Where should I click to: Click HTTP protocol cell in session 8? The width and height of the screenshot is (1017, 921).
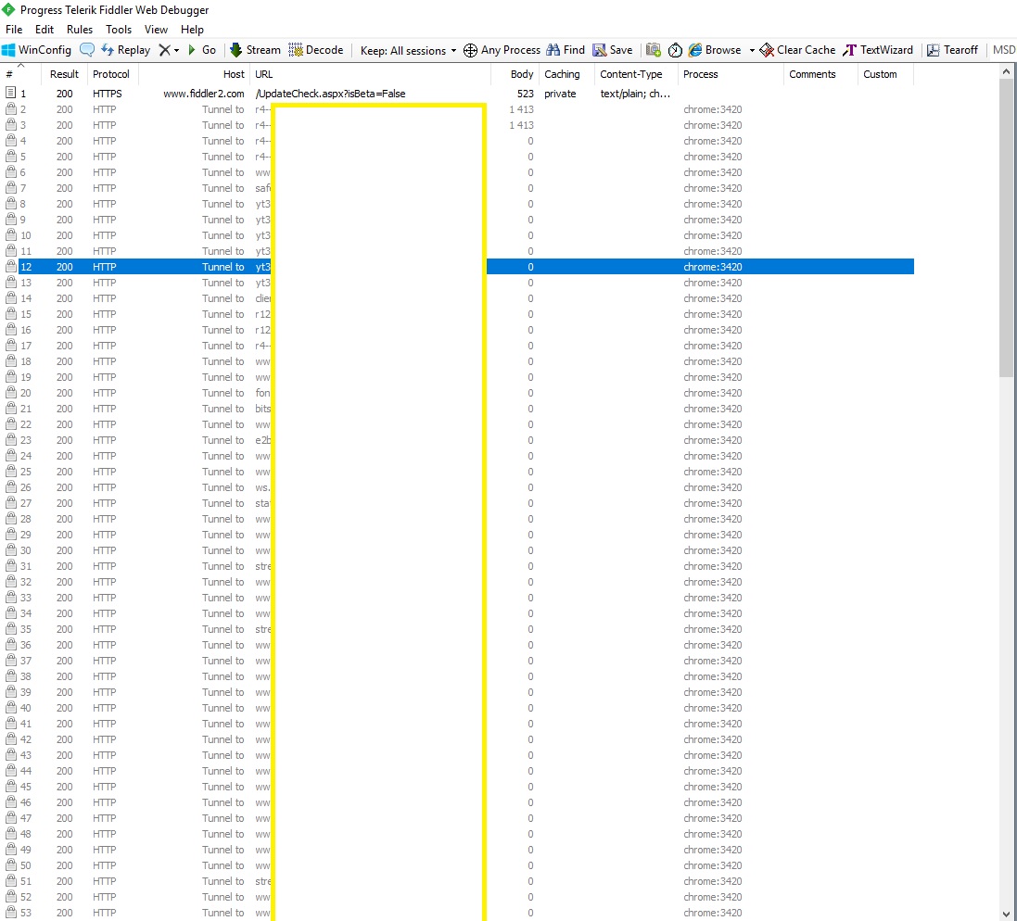point(105,204)
